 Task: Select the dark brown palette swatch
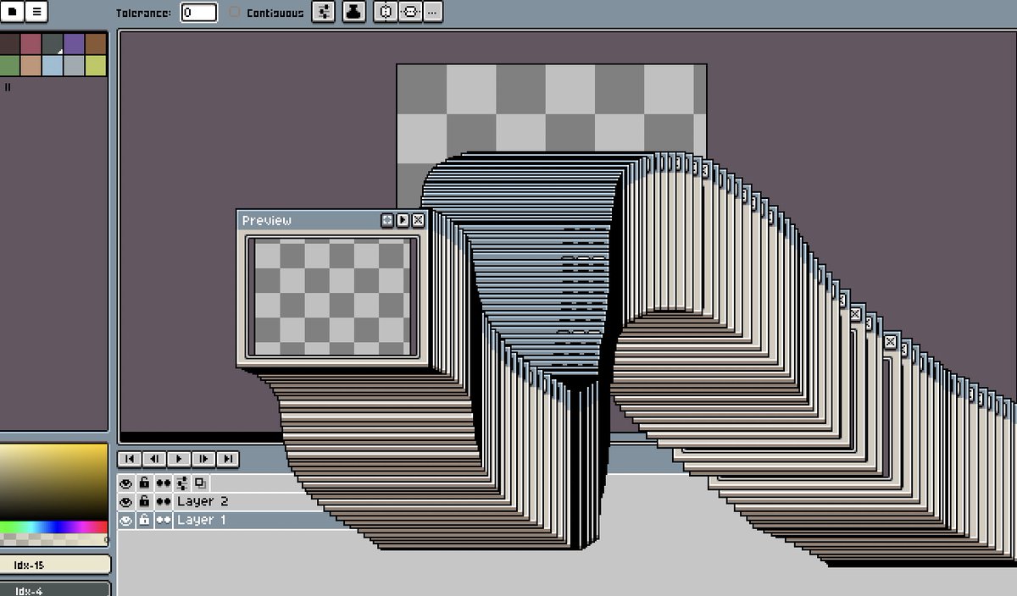pyautogui.click(x=9, y=43)
